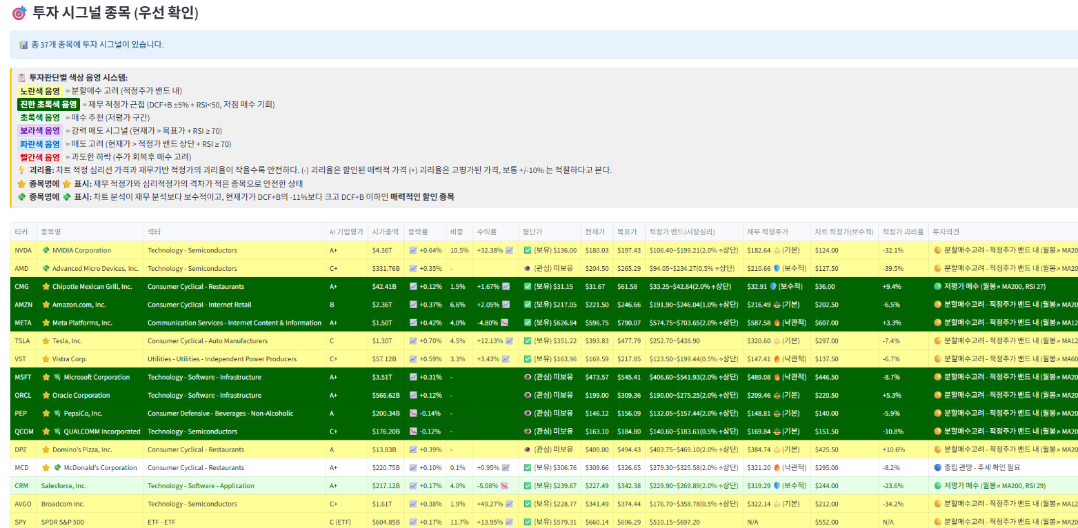
Task: Click the 티커 column header
Action: point(22,232)
